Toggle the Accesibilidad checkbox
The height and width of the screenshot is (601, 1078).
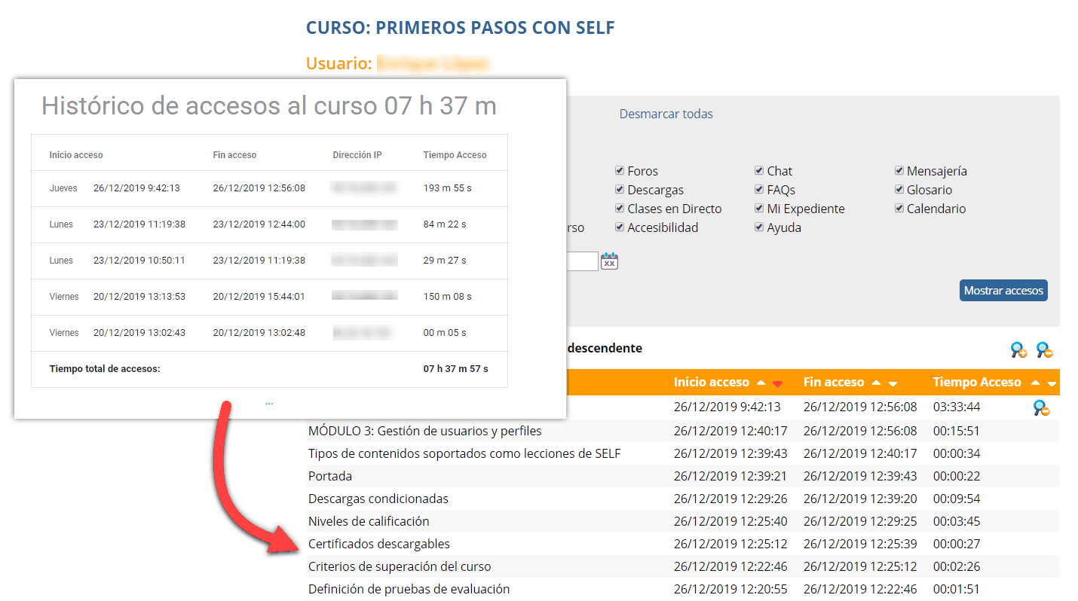pos(620,227)
